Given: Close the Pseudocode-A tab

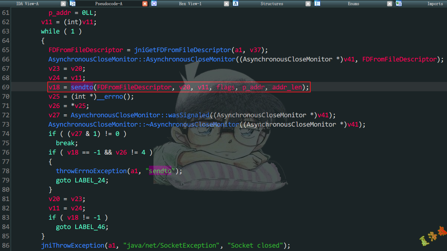Looking at the screenshot, I should (145, 4).
